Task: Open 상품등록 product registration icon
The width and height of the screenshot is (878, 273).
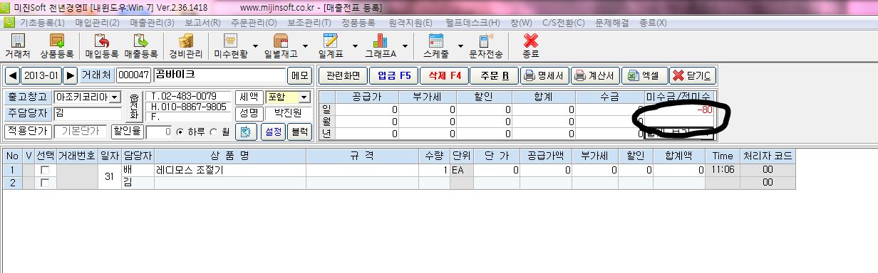Action: click(x=56, y=45)
